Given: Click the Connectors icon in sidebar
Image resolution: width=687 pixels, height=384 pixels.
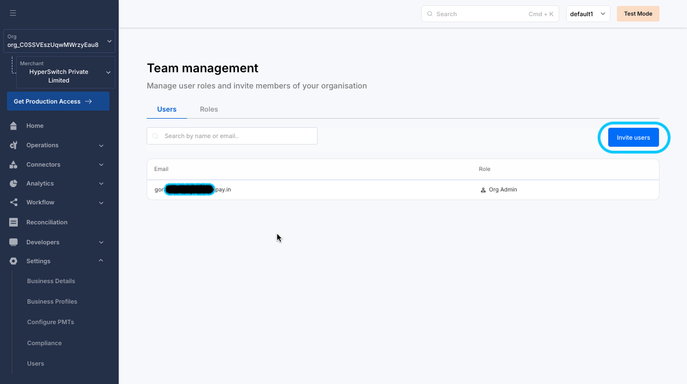Looking at the screenshot, I should tap(14, 164).
